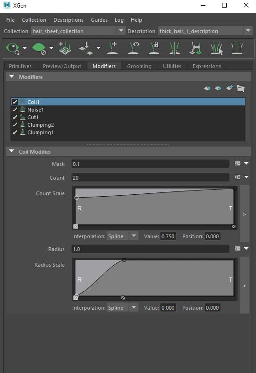Switch to the Grooming tab
The width and height of the screenshot is (256, 373).
click(x=139, y=66)
